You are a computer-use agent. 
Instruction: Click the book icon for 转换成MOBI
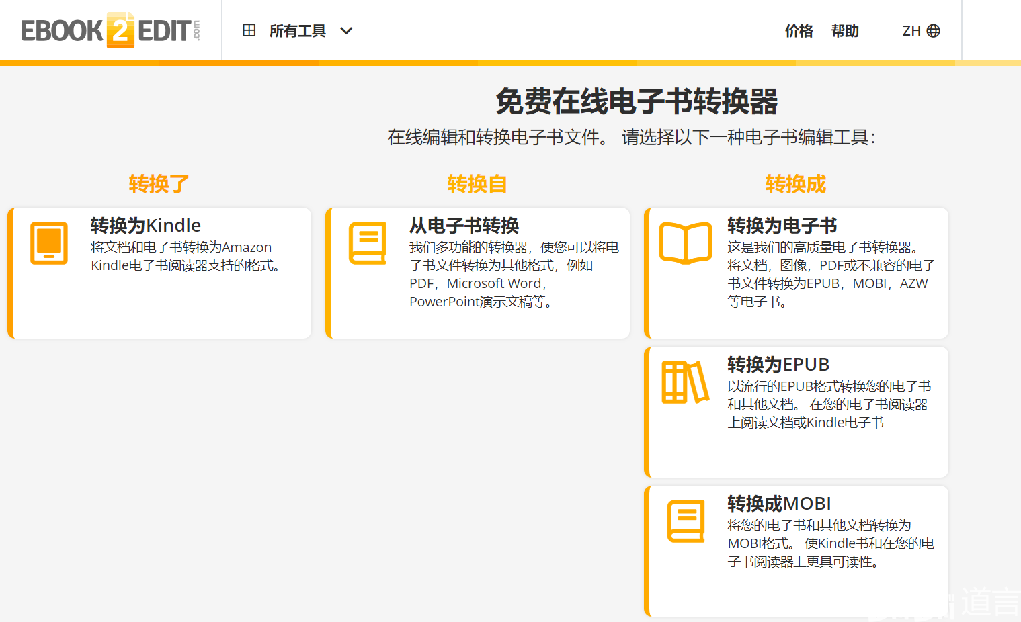point(686,521)
